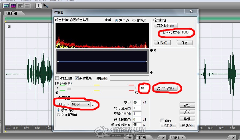Click the 特性快照 snapshots field showing 8000

[186, 32]
